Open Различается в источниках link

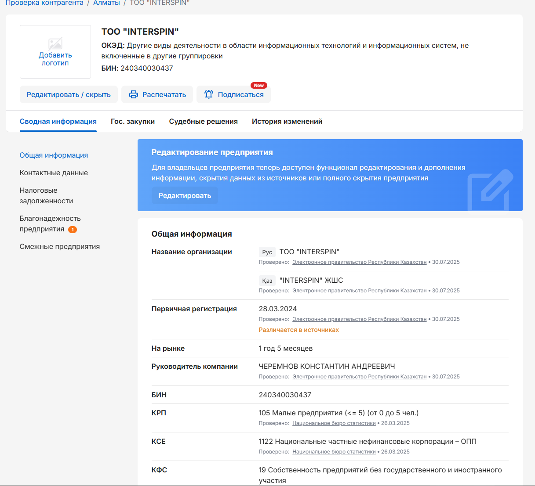click(x=298, y=330)
